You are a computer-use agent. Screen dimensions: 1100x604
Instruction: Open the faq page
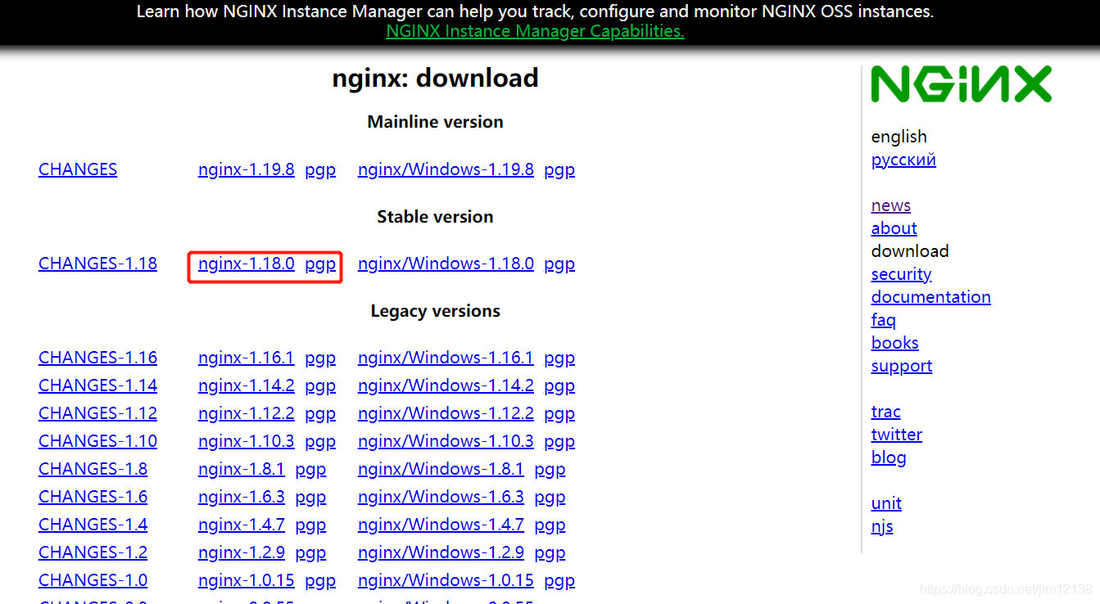[x=883, y=320]
